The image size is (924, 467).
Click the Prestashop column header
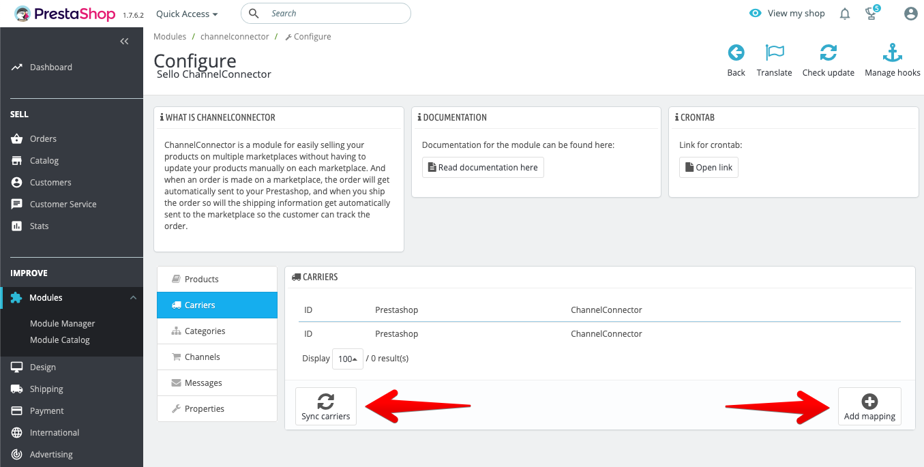(x=396, y=310)
